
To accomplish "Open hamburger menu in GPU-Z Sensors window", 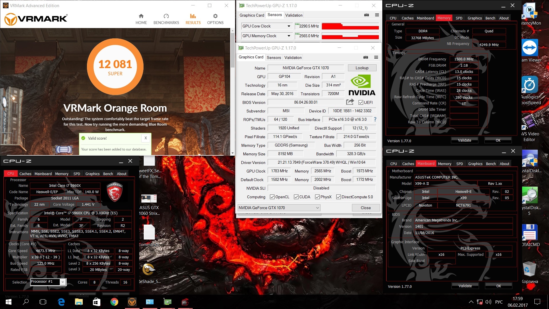I will click(377, 15).
